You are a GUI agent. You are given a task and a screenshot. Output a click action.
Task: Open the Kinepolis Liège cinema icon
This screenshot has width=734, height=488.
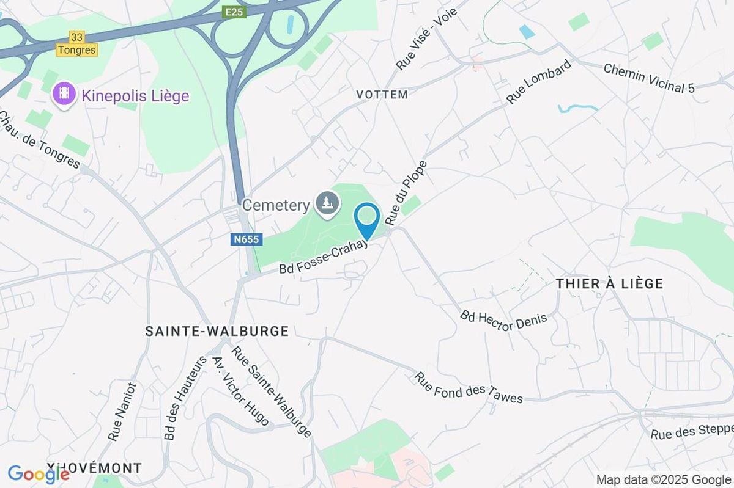pyautogui.click(x=63, y=96)
